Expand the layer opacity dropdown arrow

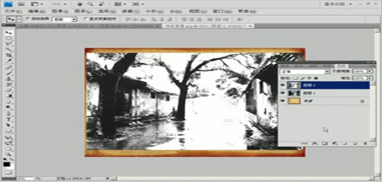pyautogui.click(x=370, y=71)
